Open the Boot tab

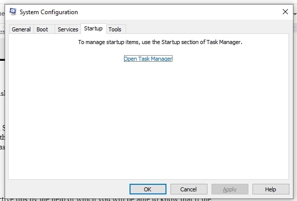[x=42, y=29]
